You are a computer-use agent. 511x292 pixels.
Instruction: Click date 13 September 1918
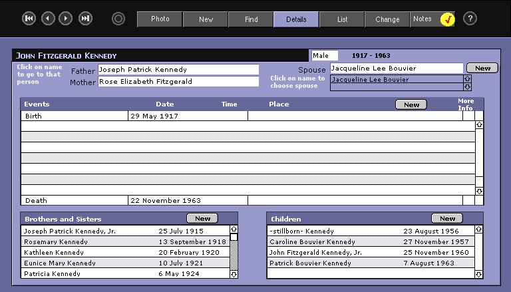(x=192, y=242)
